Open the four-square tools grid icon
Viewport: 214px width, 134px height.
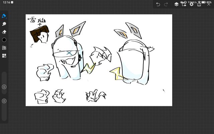pos(4,56)
